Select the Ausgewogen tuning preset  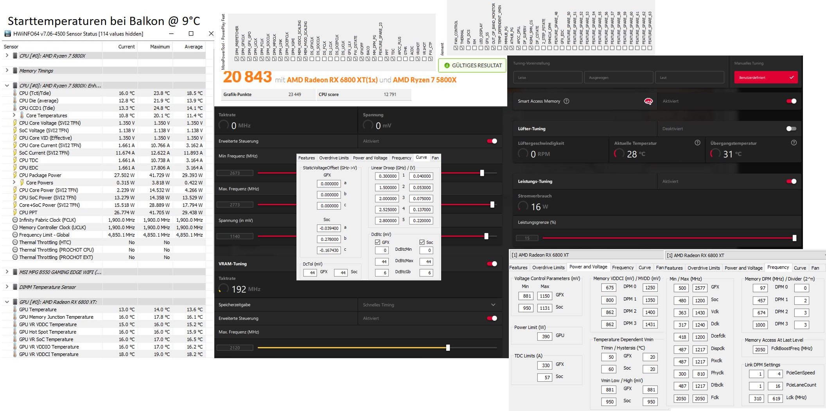619,77
